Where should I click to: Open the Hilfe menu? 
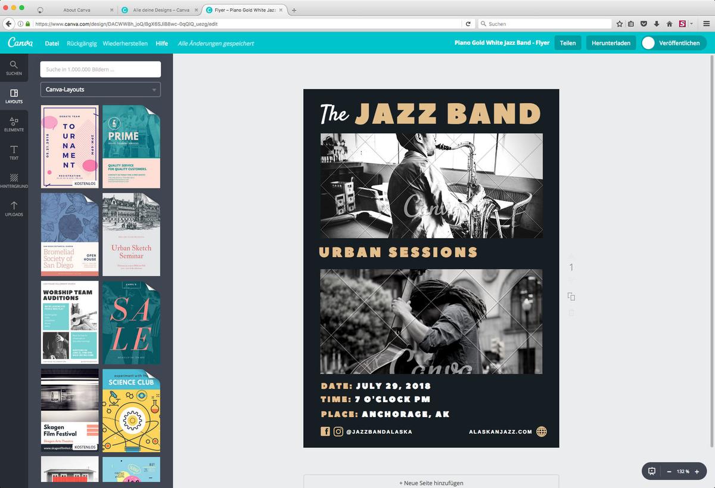pos(162,43)
